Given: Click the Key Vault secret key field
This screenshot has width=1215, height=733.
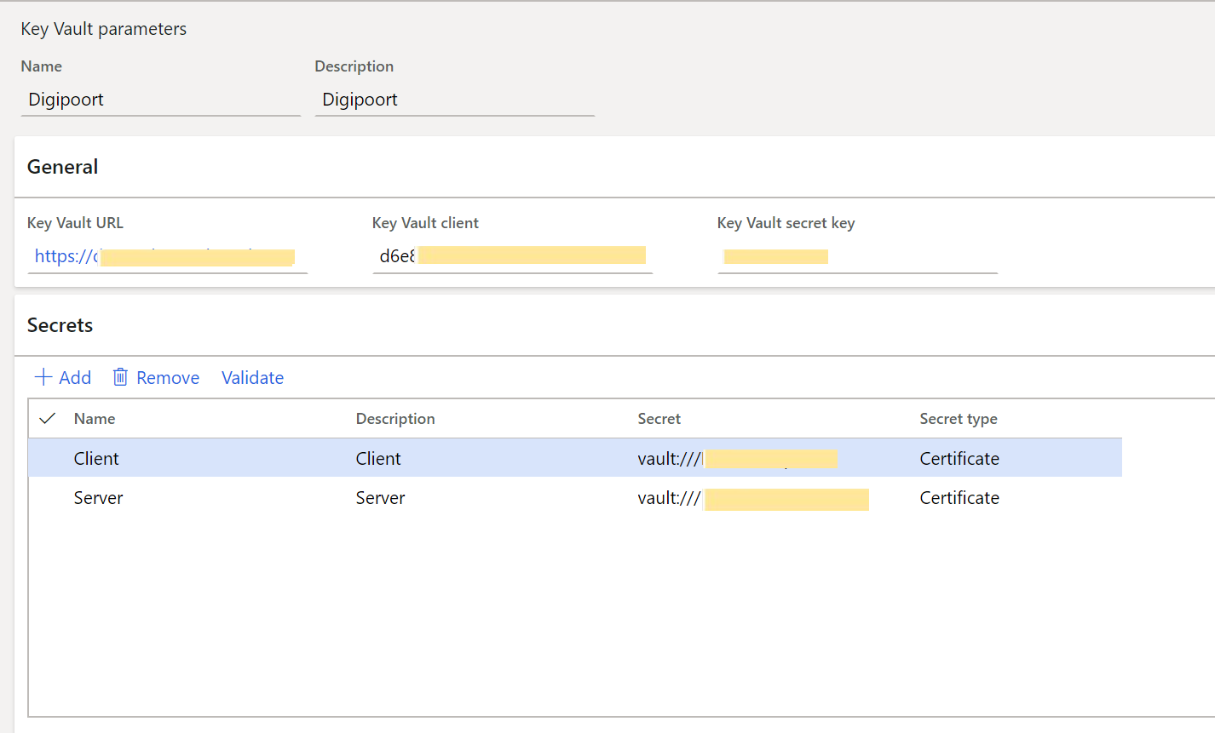Looking at the screenshot, I should [x=856, y=256].
